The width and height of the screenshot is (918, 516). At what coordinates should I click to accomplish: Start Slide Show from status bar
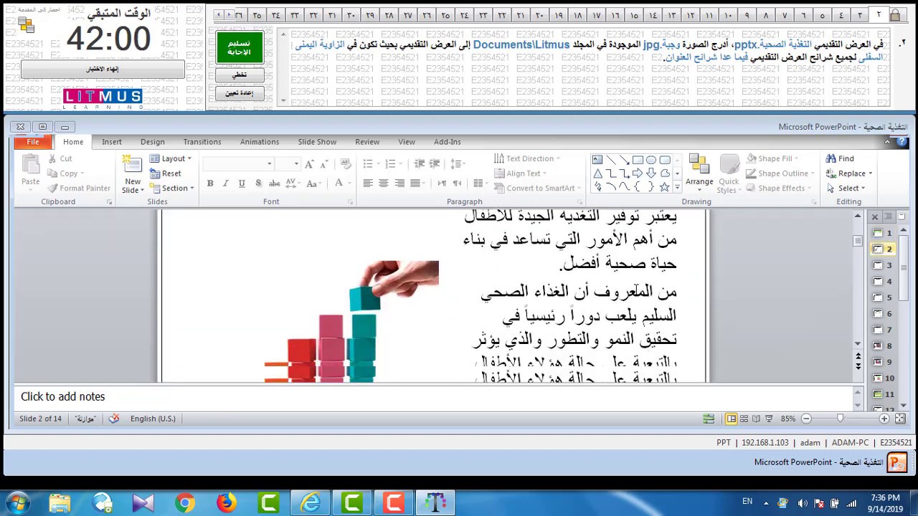click(769, 419)
